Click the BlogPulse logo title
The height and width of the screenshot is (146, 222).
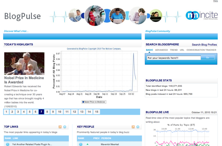[22, 16]
